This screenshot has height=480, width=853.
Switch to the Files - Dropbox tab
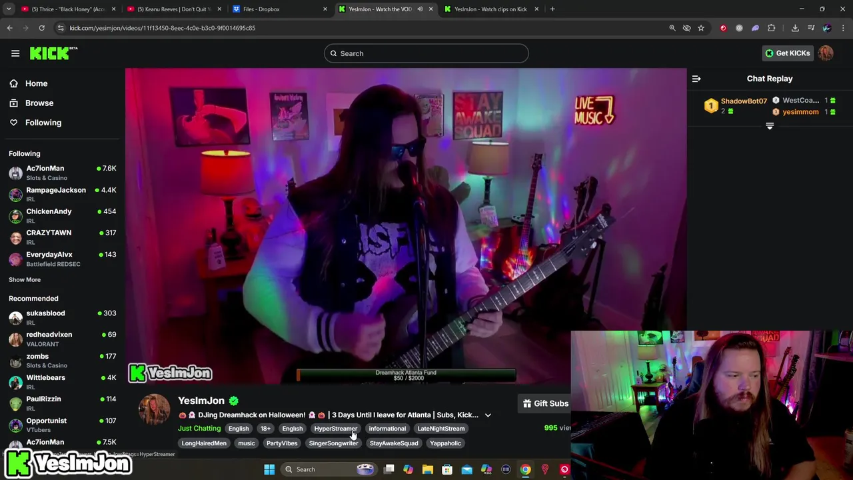pos(280,9)
